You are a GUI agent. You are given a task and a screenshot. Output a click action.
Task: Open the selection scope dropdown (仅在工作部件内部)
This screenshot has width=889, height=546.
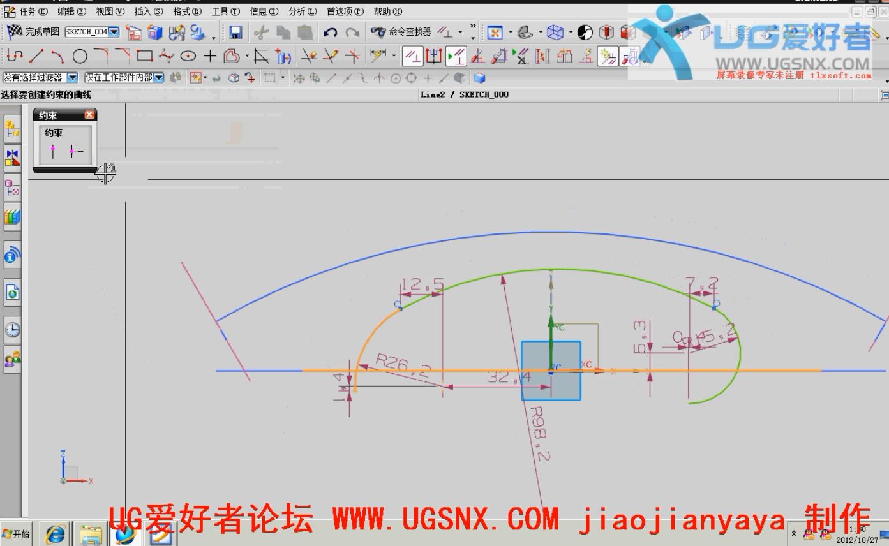click(x=158, y=77)
